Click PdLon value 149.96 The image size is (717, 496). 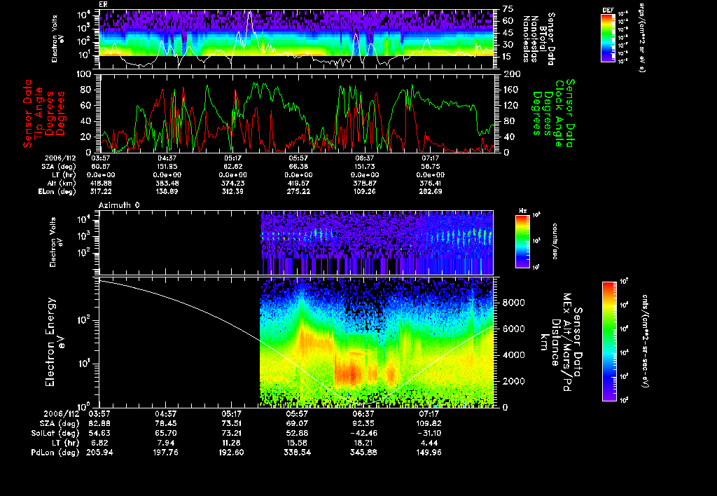(429, 453)
